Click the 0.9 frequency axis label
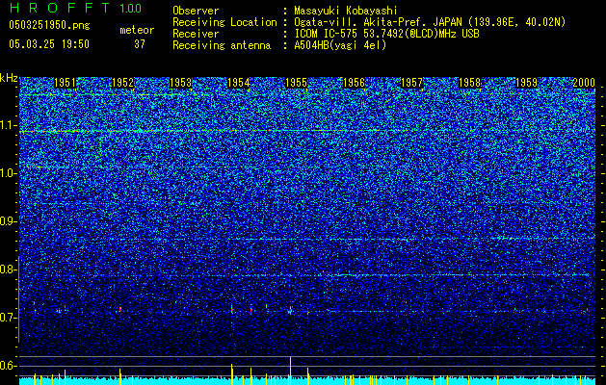 (9, 221)
